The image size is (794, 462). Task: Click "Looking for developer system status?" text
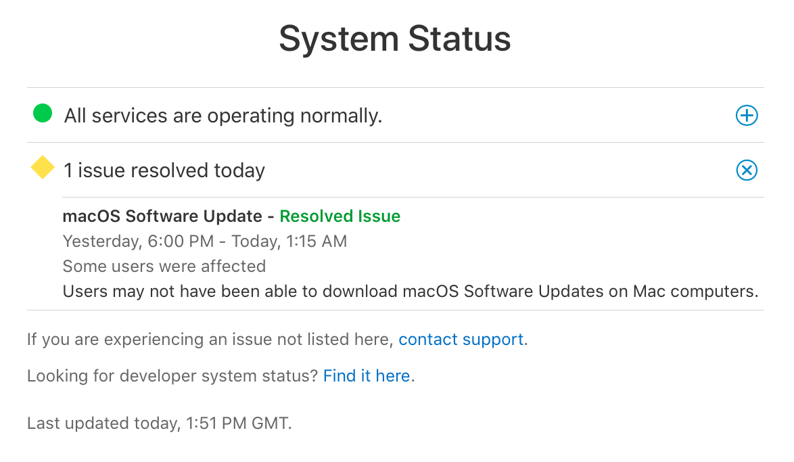click(172, 375)
